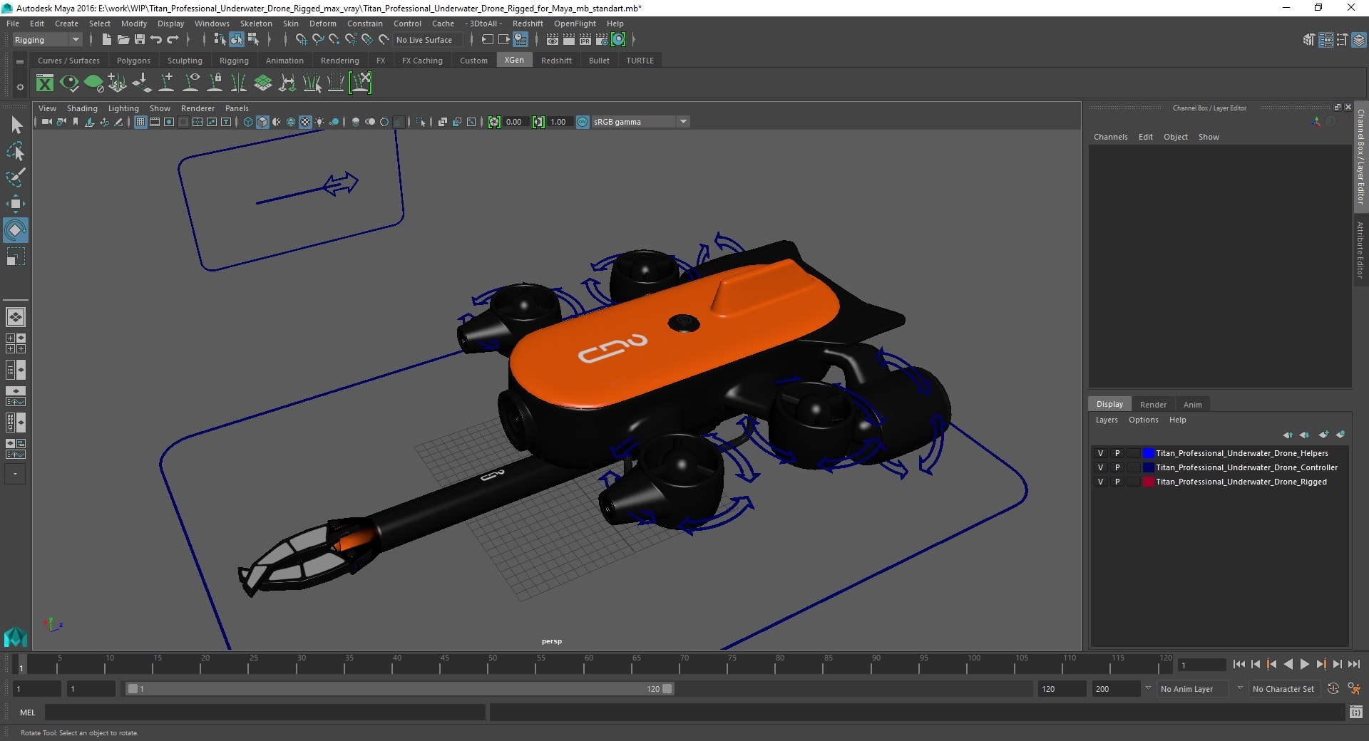
Task: Activate the Lasso select tool
Action: pyautogui.click(x=16, y=151)
